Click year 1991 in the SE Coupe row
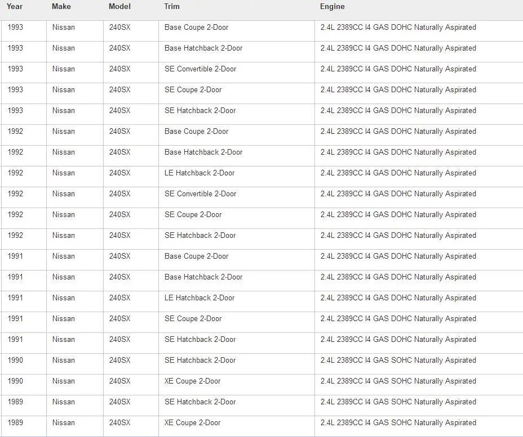Screen dimensions: 523x437 (15, 318)
